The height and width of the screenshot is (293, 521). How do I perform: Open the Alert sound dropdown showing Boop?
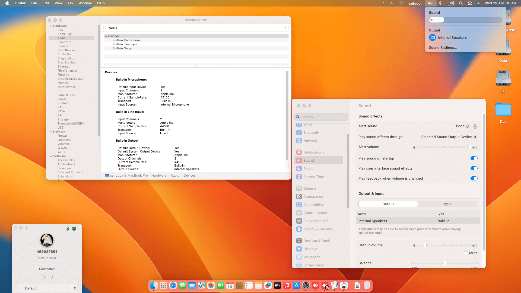point(463,126)
